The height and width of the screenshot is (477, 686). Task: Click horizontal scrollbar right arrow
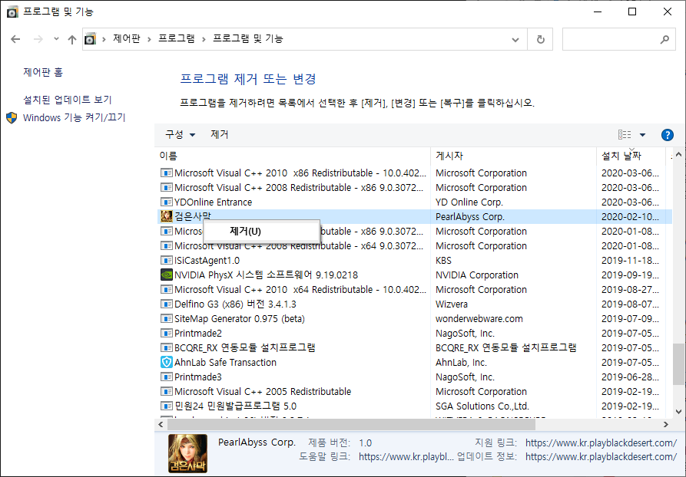pyautogui.click(x=666, y=425)
